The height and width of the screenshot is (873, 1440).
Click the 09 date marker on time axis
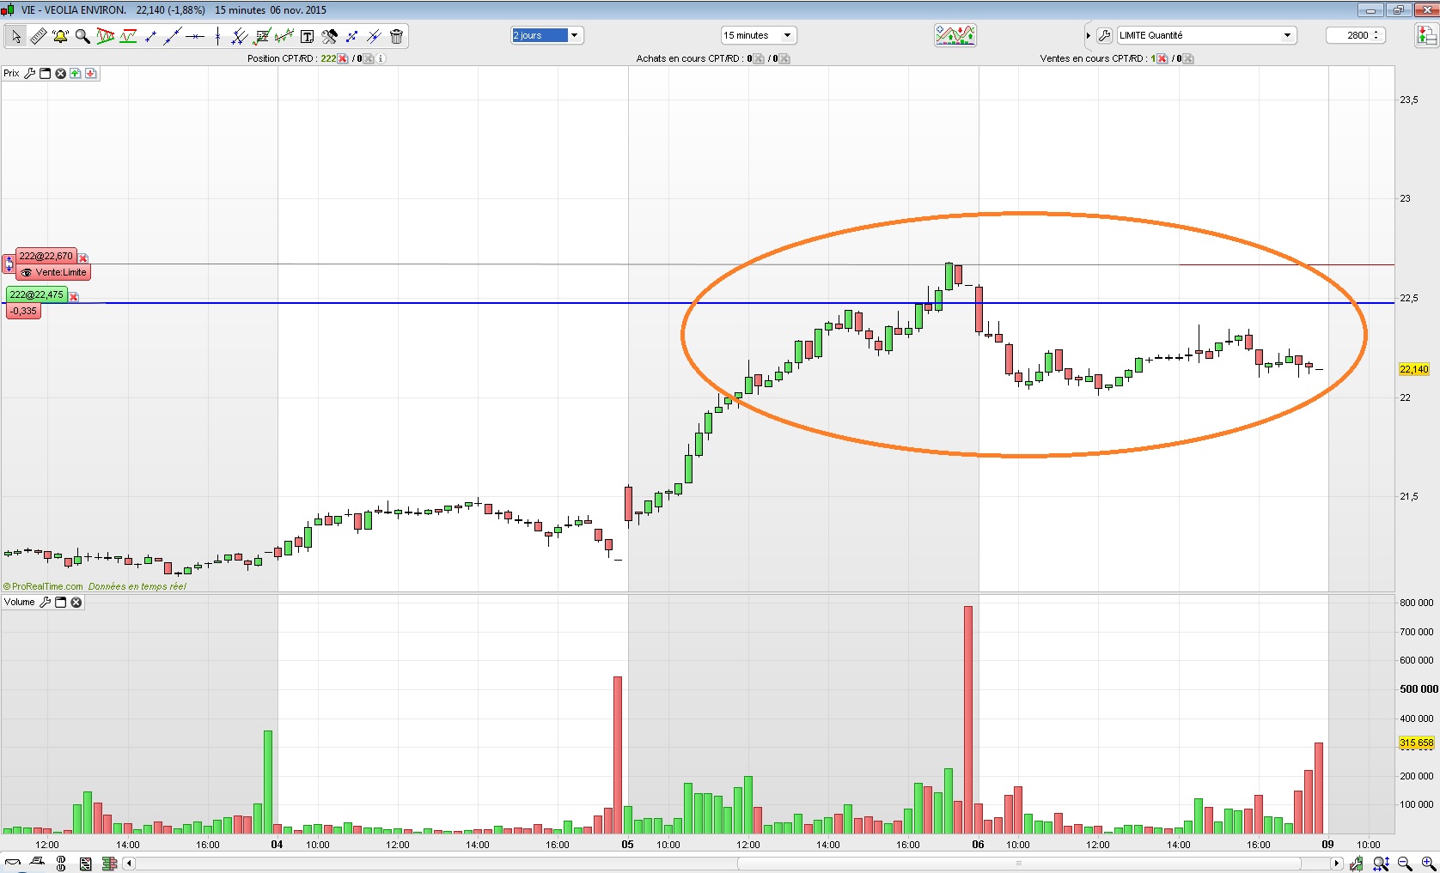[1327, 845]
